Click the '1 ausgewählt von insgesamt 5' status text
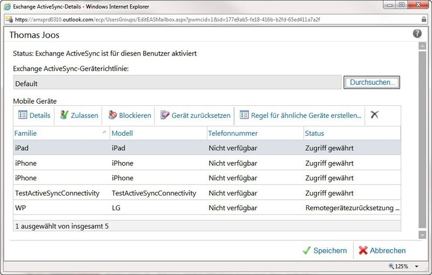 tap(62, 226)
